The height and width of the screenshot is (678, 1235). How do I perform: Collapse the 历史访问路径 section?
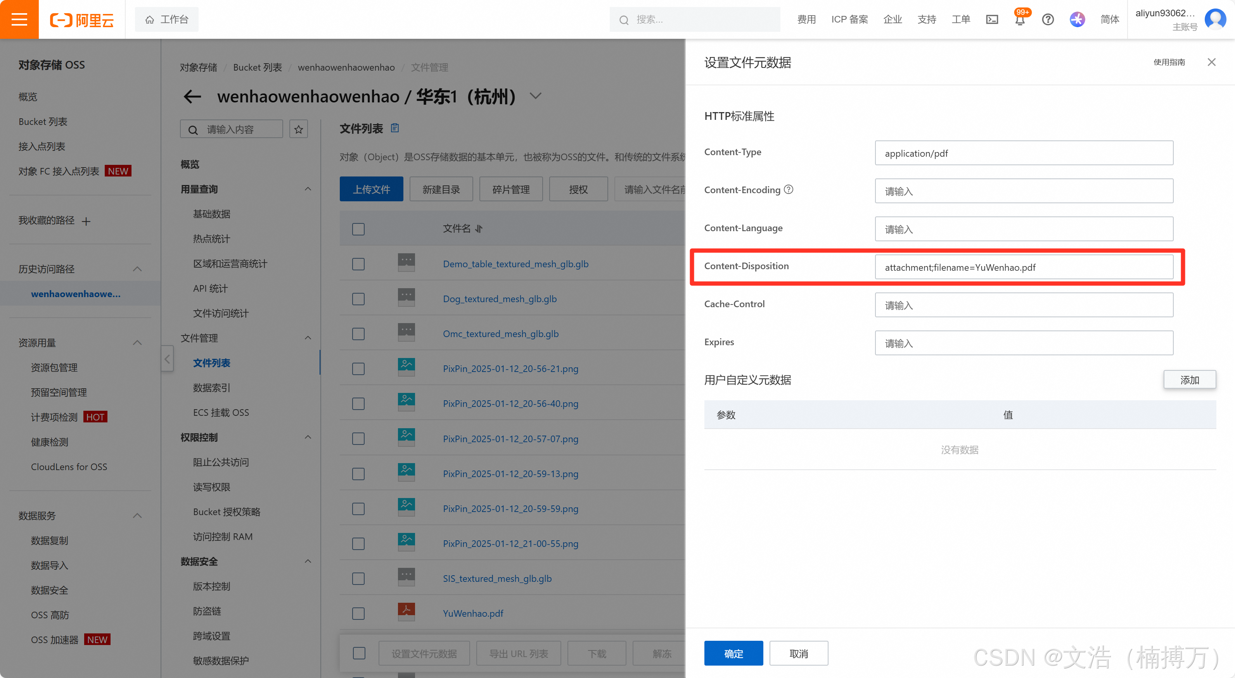point(137,268)
